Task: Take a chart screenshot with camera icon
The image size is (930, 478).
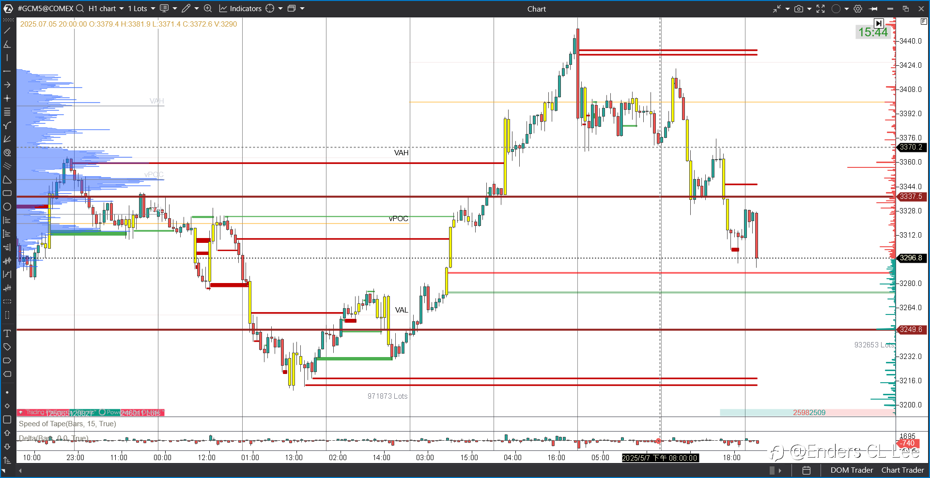Action: [x=799, y=9]
